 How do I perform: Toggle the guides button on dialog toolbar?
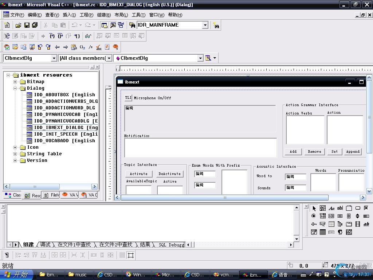tap(130, 255)
